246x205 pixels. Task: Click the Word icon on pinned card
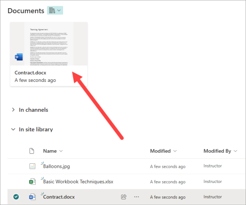point(19,57)
